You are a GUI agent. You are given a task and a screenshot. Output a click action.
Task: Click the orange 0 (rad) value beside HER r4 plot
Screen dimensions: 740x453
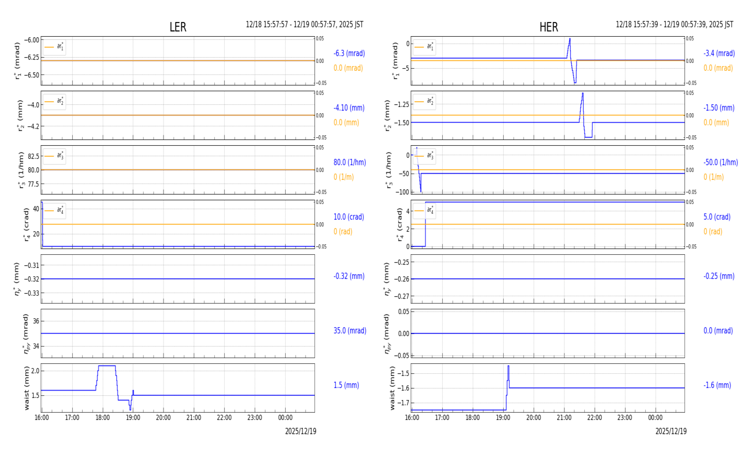pyautogui.click(x=713, y=232)
